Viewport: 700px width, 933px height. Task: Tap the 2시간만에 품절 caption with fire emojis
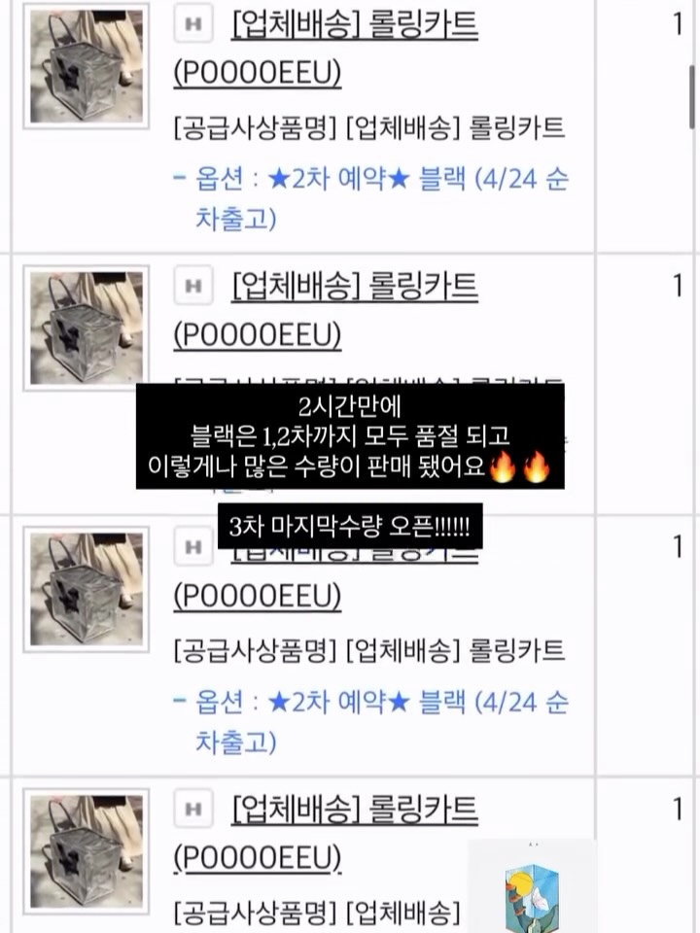tap(350, 436)
